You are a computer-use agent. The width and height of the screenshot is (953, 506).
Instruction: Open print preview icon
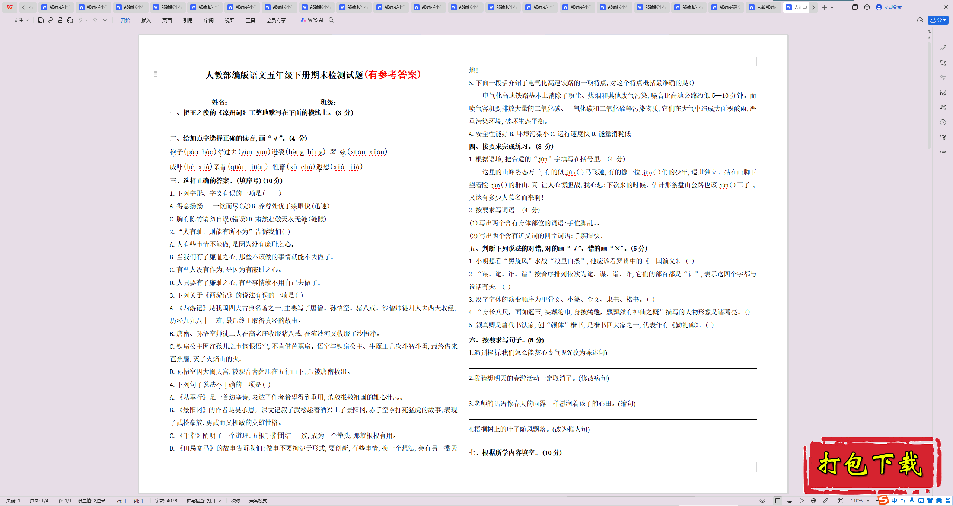click(70, 20)
